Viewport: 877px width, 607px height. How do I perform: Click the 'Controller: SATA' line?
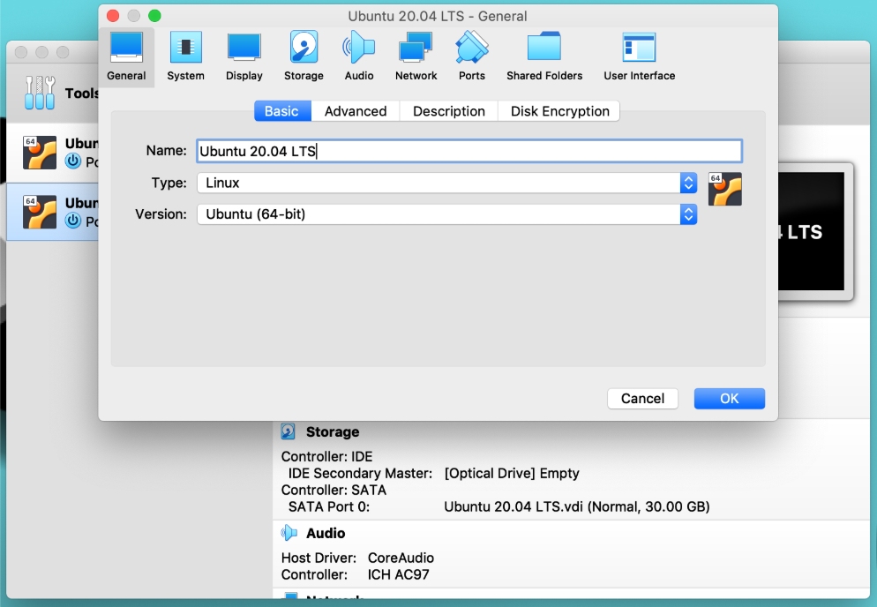pyautogui.click(x=334, y=490)
